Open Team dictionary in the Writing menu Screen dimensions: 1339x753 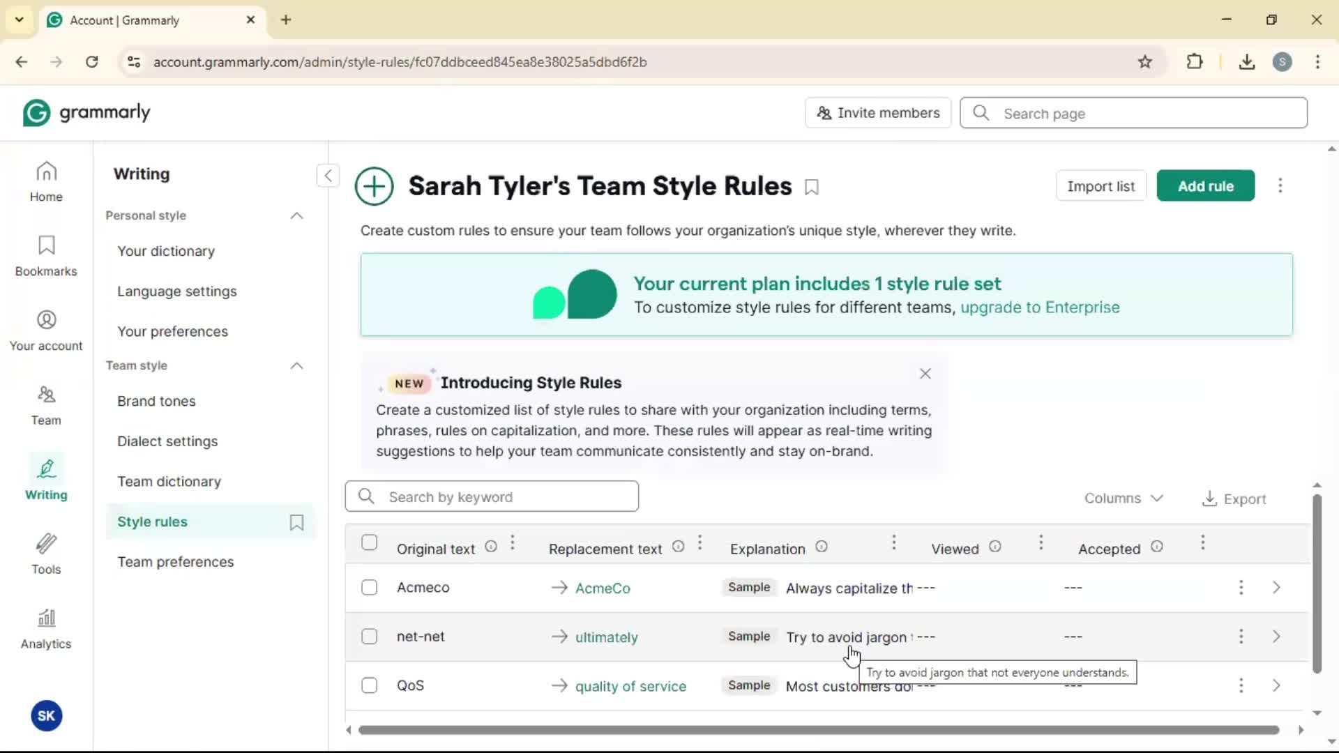169,482
